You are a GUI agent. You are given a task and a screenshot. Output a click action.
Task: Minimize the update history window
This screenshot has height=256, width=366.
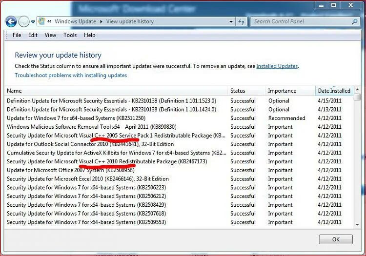[x=321, y=5]
